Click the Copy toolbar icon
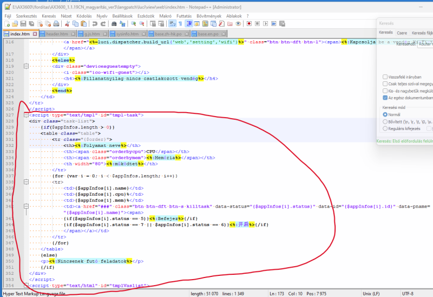The image size is (433, 297). coord(75,24)
